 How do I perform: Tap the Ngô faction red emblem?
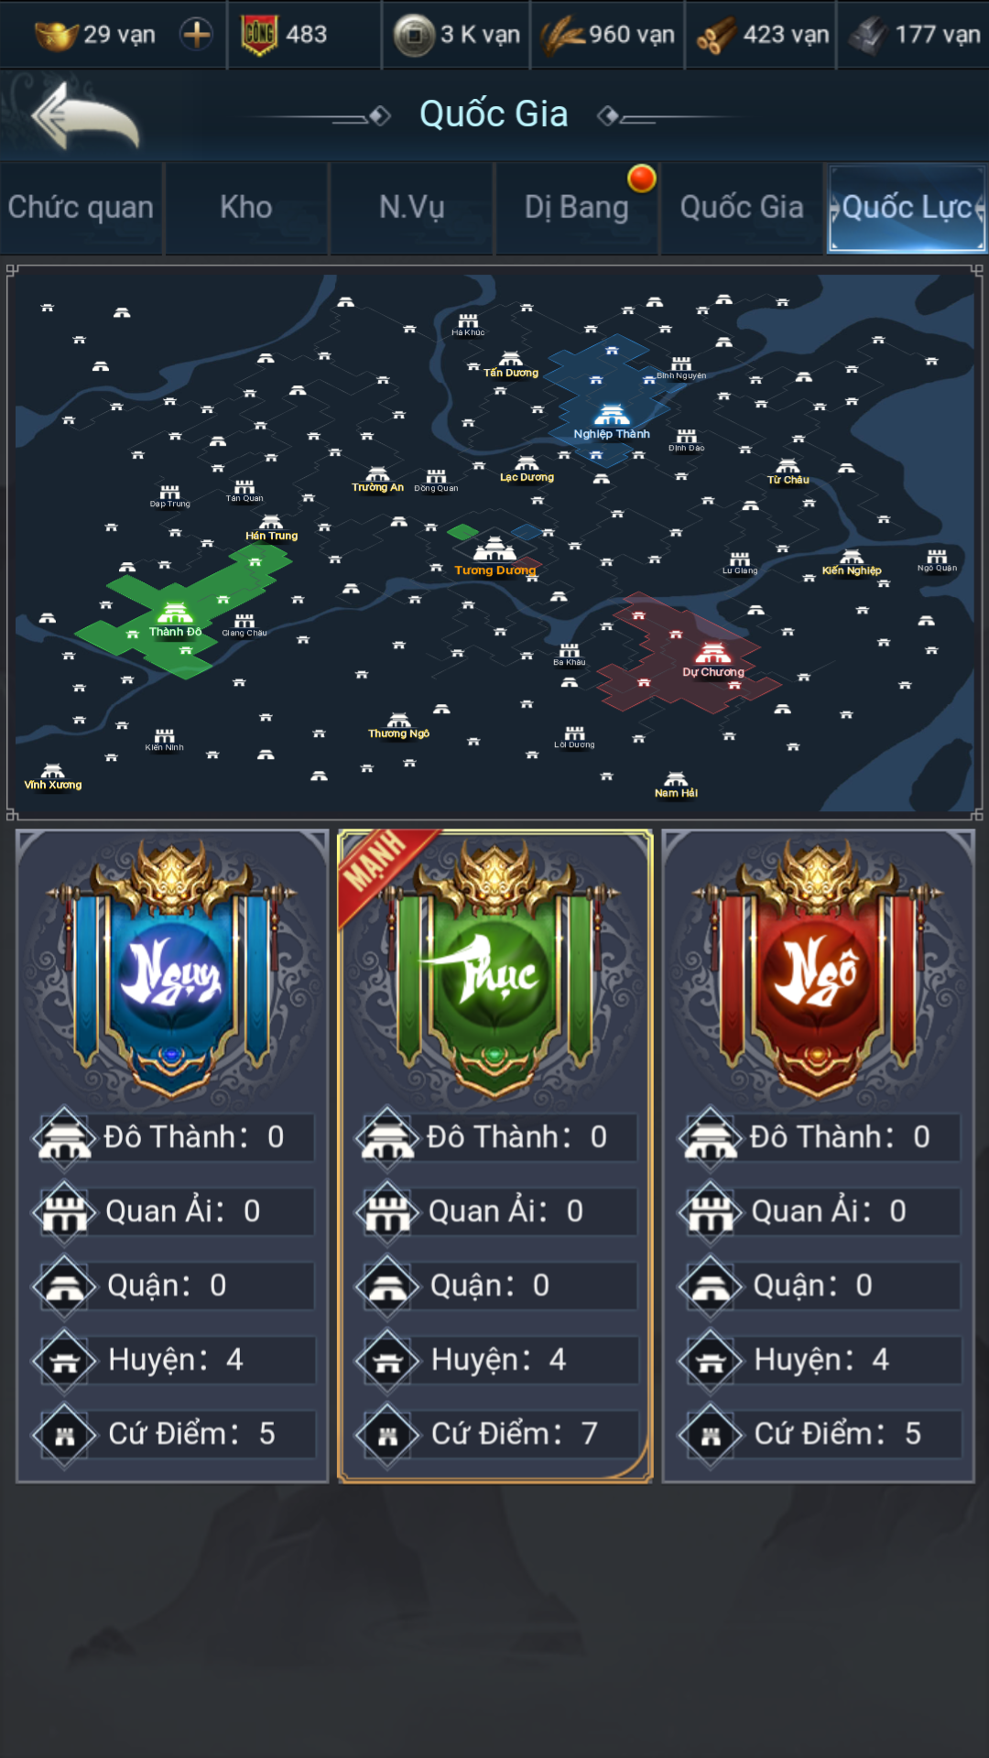(x=818, y=972)
